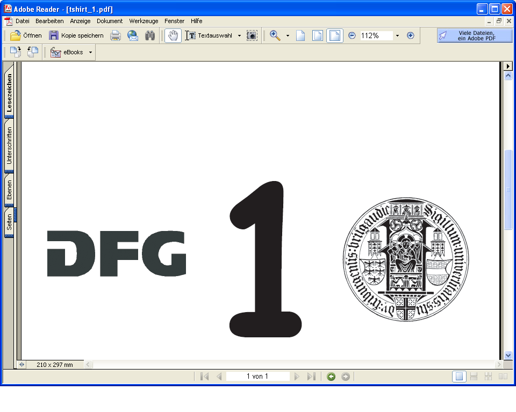516x412 pixels.
Task: Toggle the navigation pane splitter button
Action: (x=21, y=364)
